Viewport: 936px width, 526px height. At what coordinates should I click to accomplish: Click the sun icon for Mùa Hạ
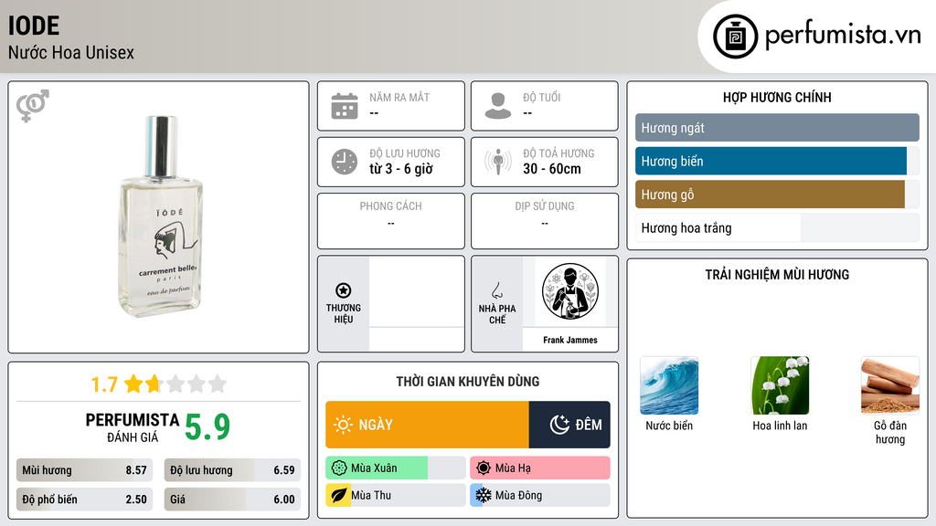(x=484, y=468)
